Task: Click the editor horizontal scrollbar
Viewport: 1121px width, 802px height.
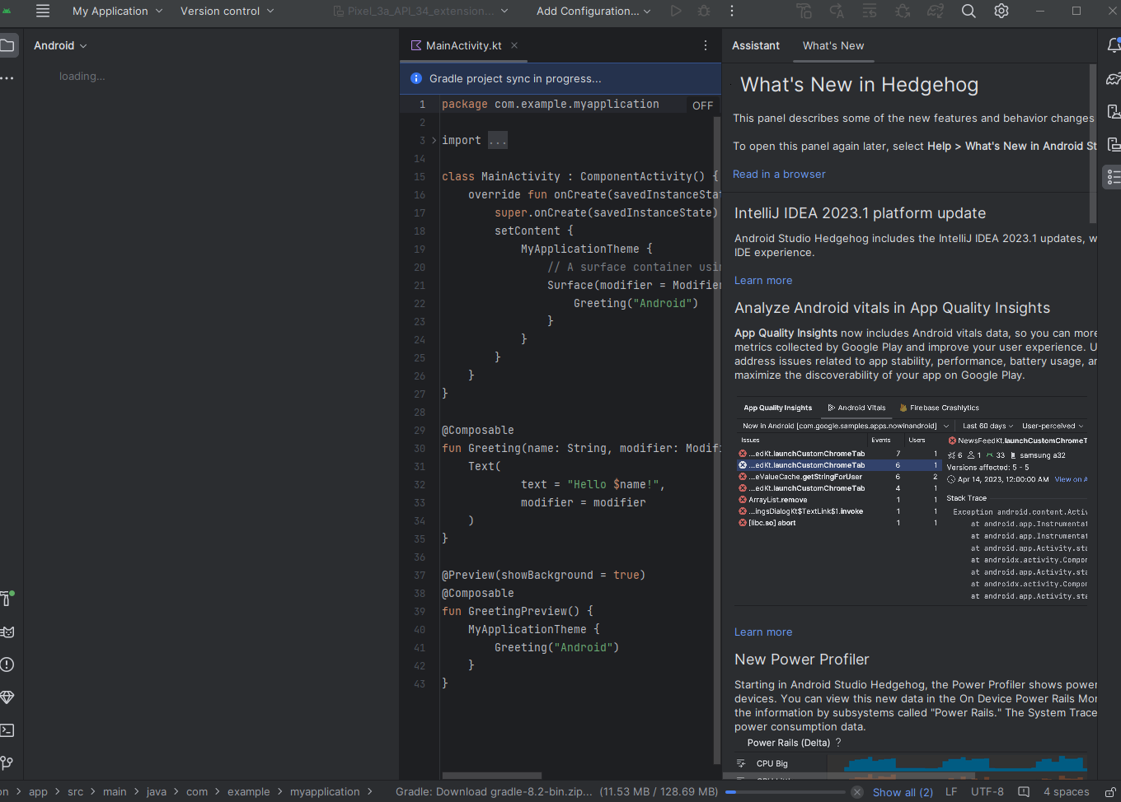Action: [x=492, y=776]
